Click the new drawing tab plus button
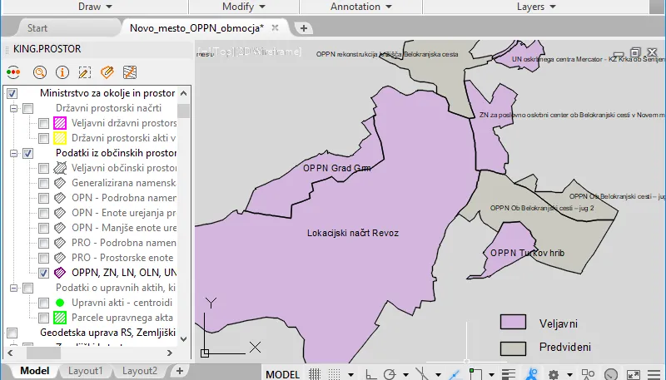The height and width of the screenshot is (380, 666). tap(304, 27)
